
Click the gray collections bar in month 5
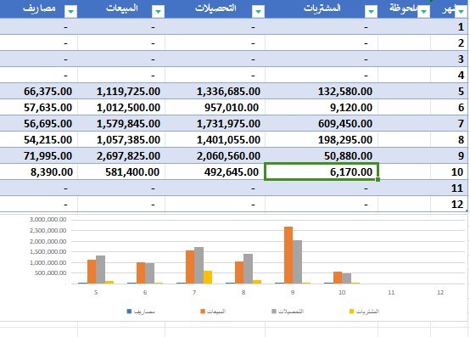tap(101, 270)
